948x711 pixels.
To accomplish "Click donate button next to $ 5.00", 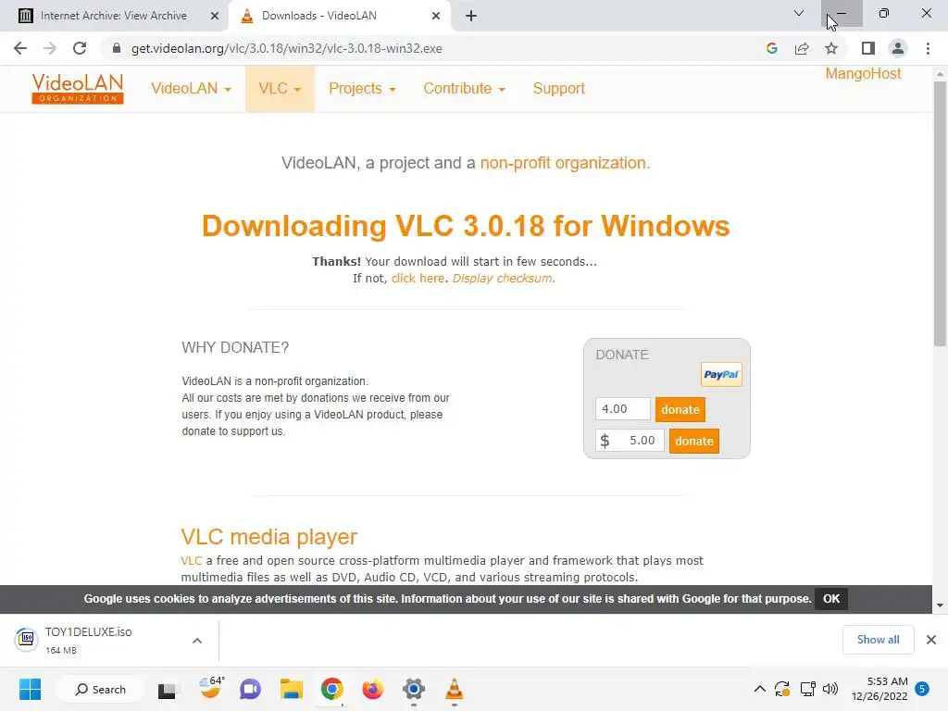I will (694, 441).
